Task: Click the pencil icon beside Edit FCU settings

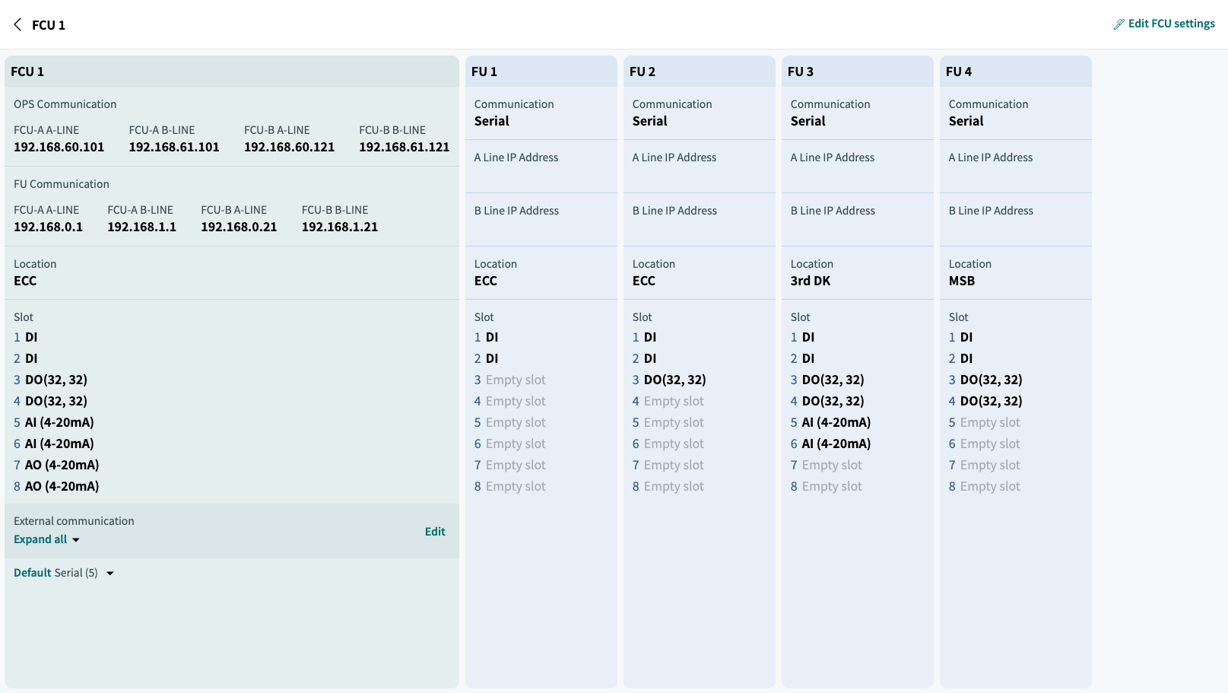Action: pyautogui.click(x=1119, y=24)
